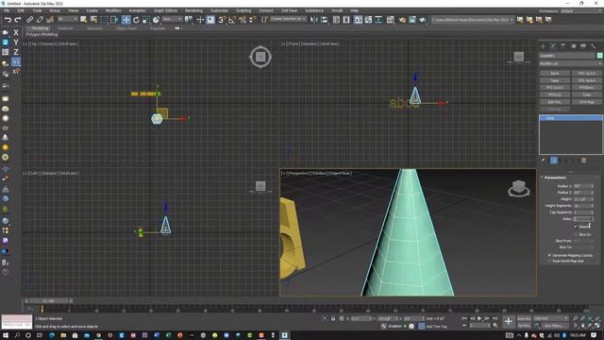
Task: Activate the Select Object tool
Action: (x=84, y=19)
